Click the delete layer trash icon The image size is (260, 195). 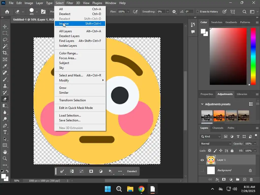click(x=251, y=180)
